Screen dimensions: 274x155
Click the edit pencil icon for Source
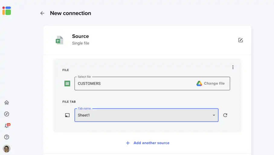tap(241, 40)
